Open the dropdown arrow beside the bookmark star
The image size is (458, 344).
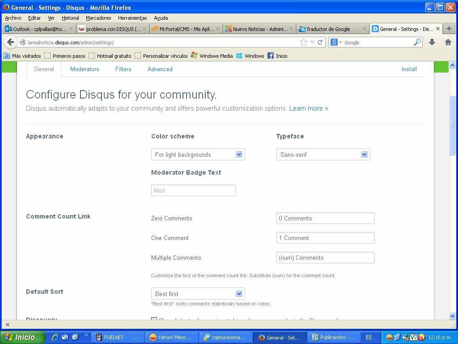pos(312,43)
